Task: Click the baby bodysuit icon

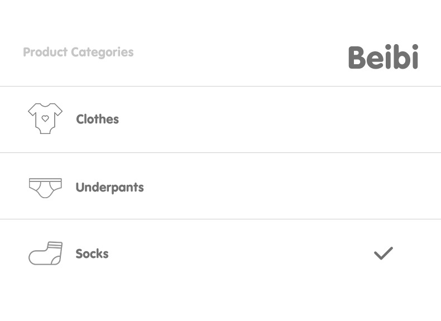Action: pyautogui.click(x=45, y=118)
